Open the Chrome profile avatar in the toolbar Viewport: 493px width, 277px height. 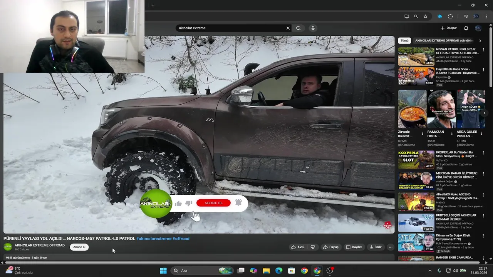(476, 17)
